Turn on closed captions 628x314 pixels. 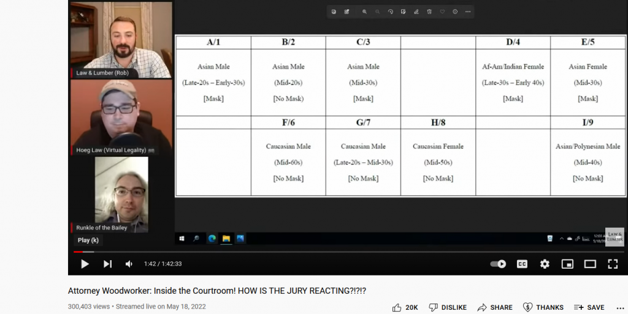522,264
